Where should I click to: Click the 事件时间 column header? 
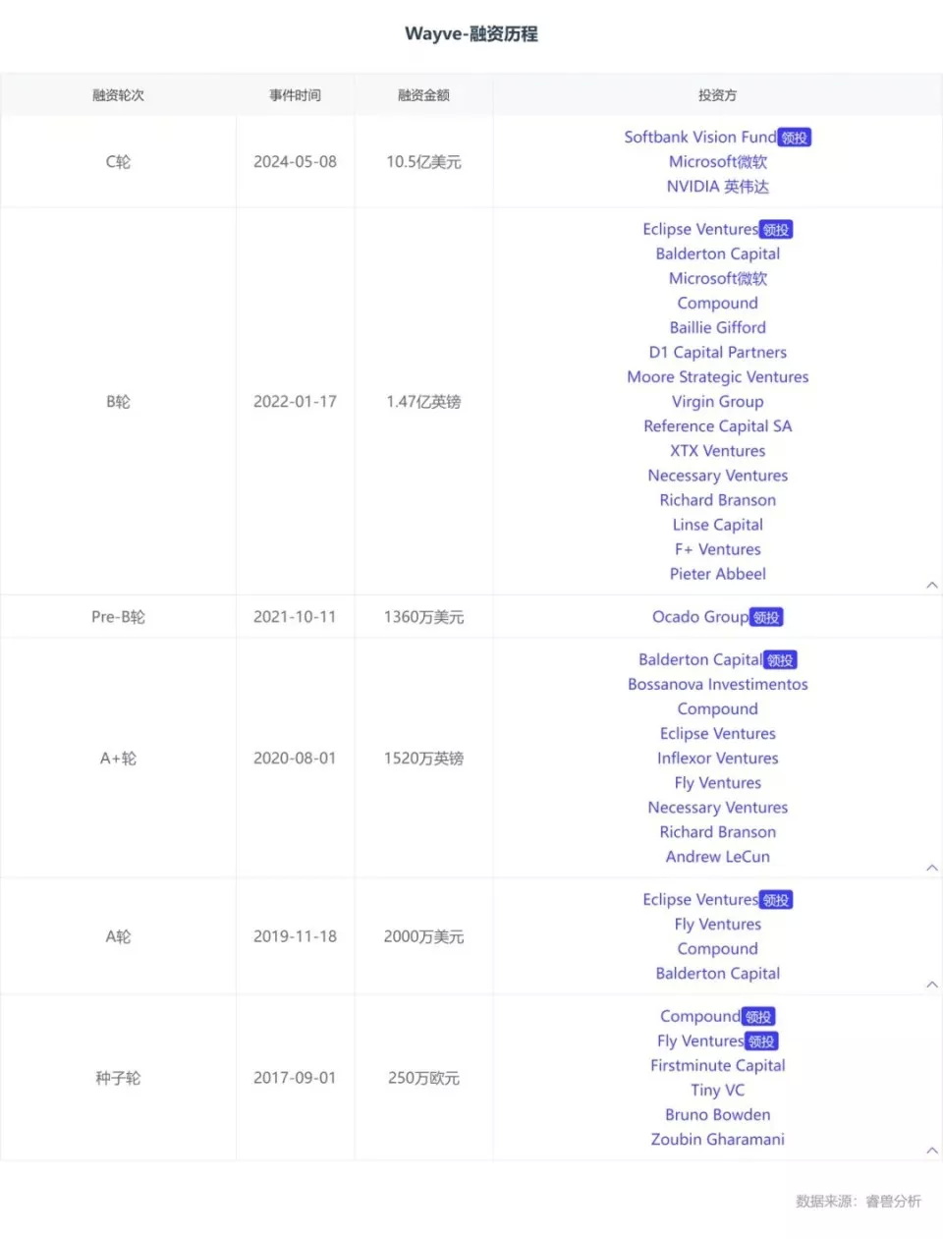tap(295, 95)
